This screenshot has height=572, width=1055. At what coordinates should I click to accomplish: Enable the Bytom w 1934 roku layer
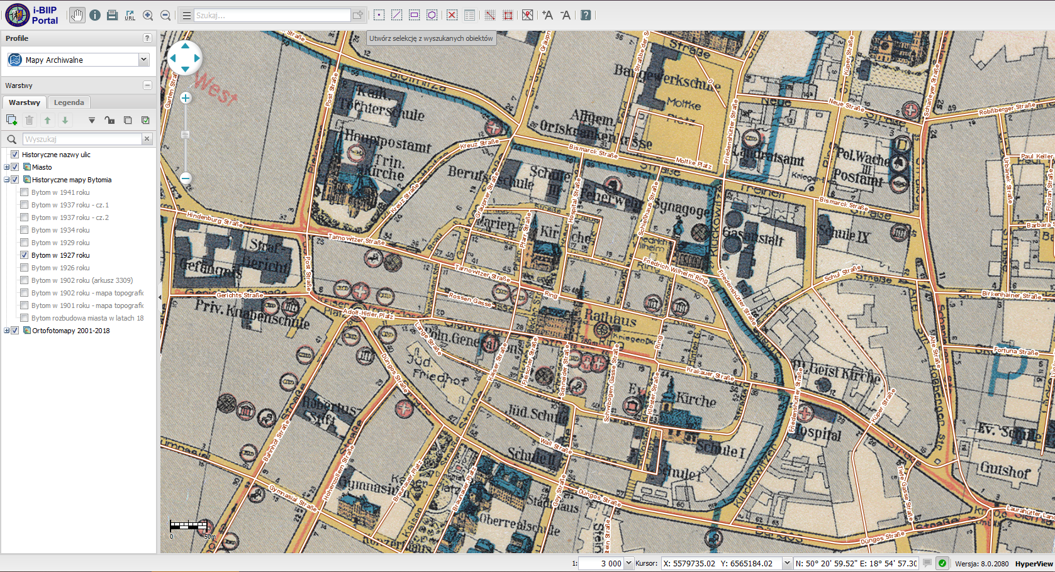[25, 230]
